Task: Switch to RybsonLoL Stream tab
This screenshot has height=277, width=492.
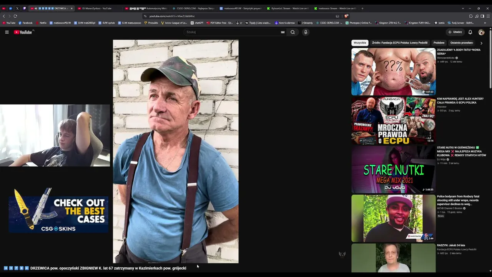Action: 289,8
